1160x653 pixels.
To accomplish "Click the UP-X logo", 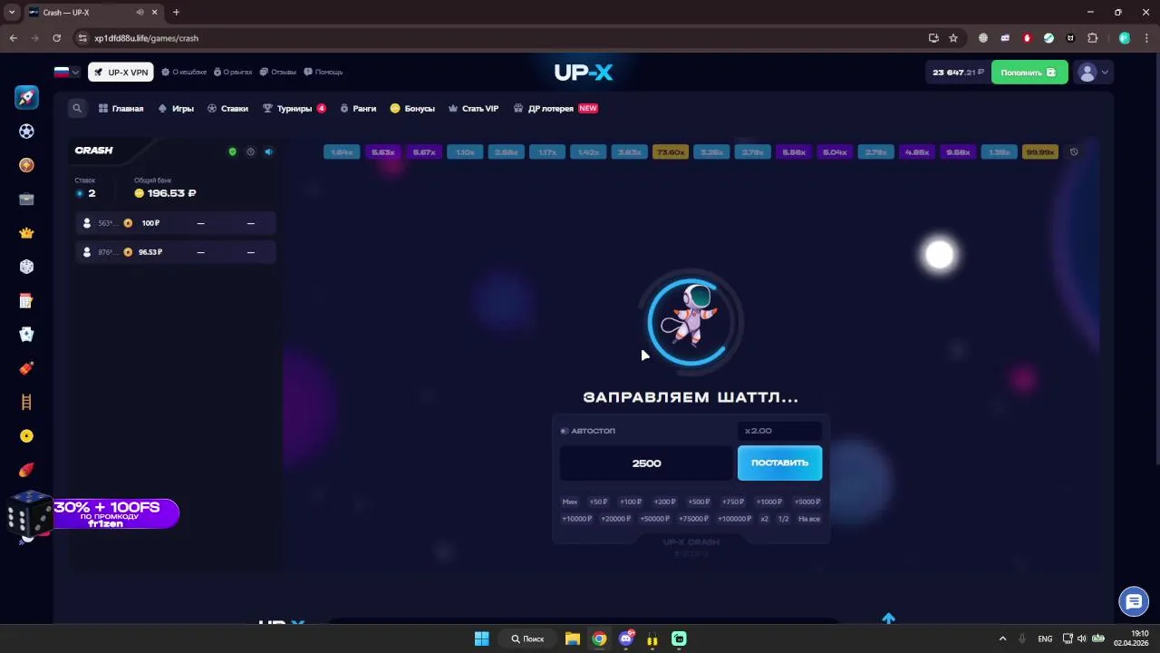I will 584,73.
